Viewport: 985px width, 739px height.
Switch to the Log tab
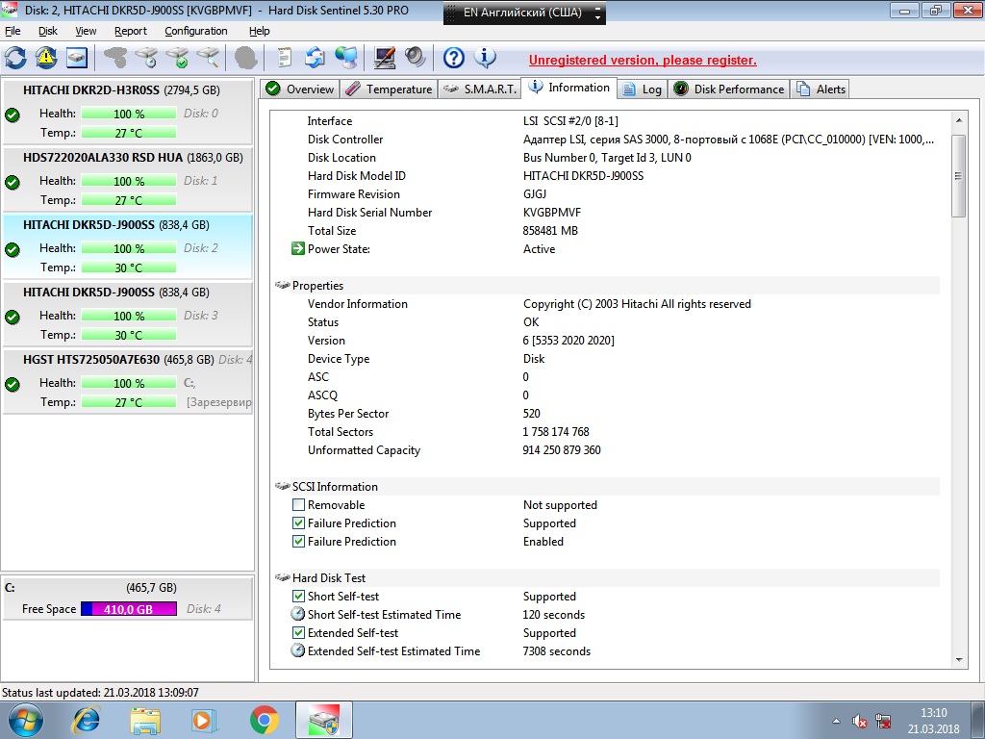642,89
